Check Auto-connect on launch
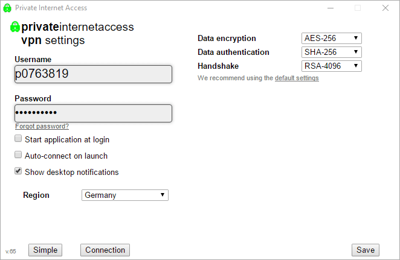This screenshot has width=400, height=260. (18, 155)
